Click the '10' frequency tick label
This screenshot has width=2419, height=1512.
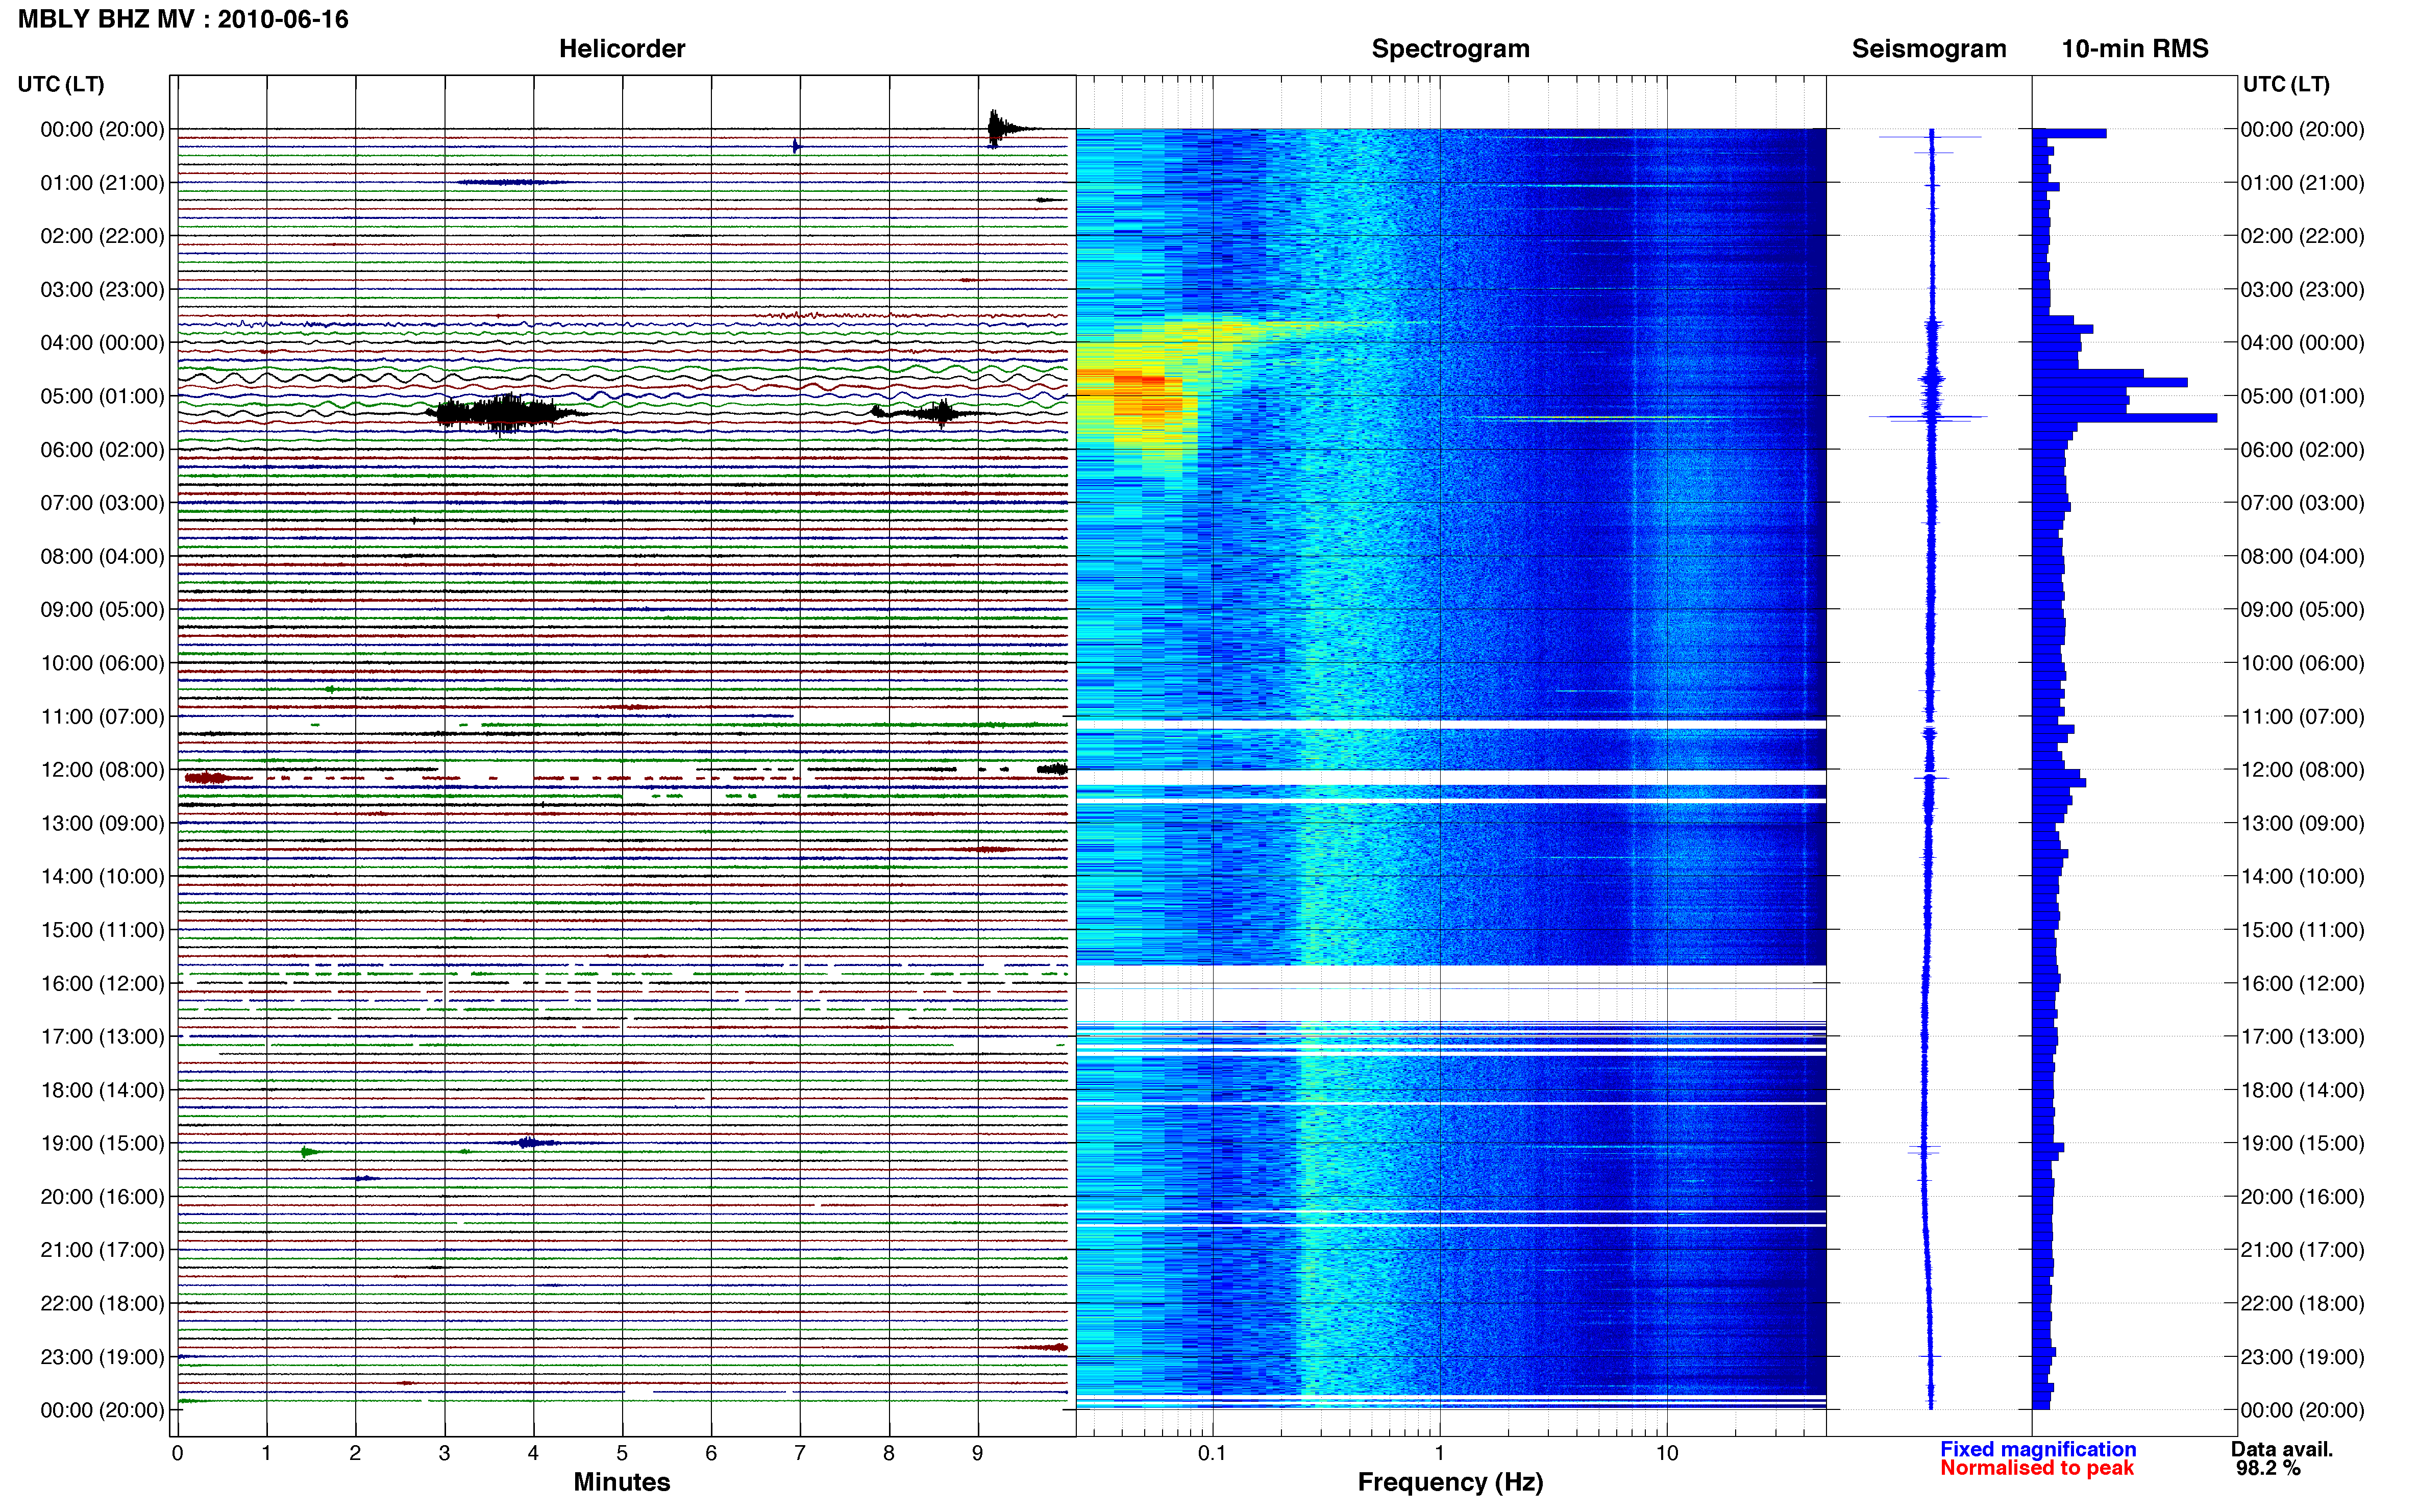coord(1666,1453)
